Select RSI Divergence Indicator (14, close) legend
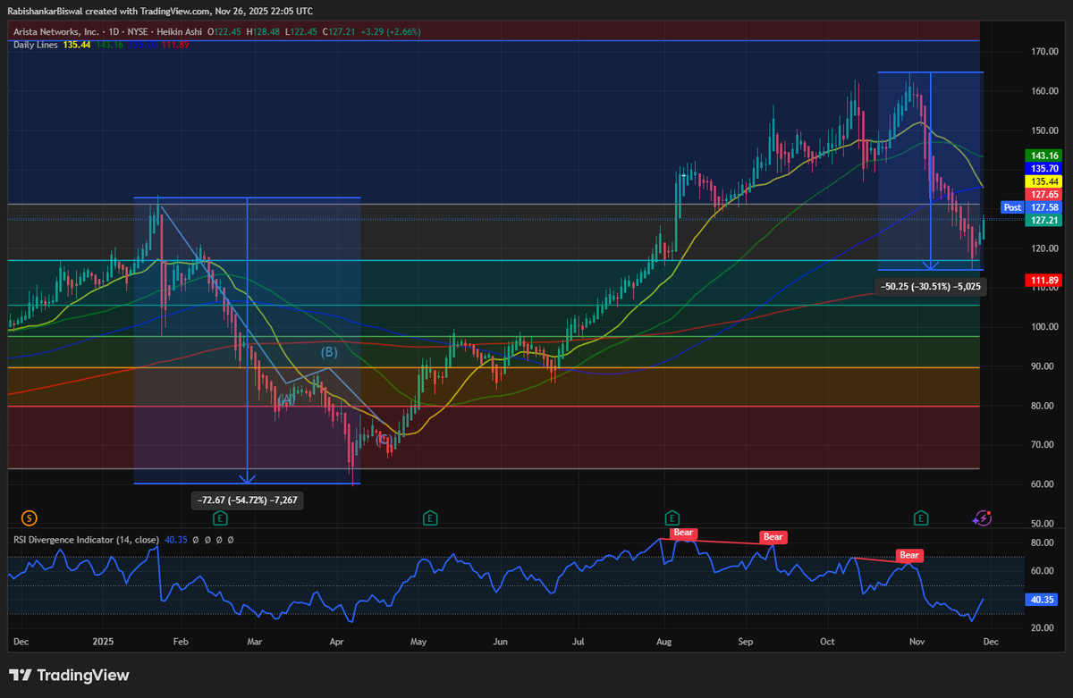Screen dimensions: 1073x698 pyautogui.click(x=86, y=539)
